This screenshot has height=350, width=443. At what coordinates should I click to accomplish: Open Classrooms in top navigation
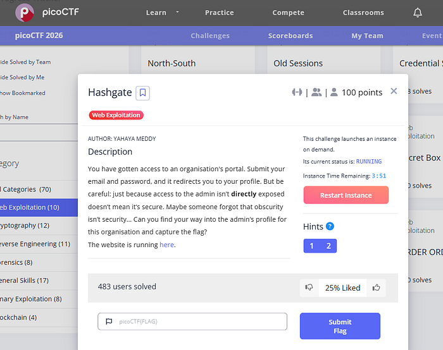pos(363,13)
